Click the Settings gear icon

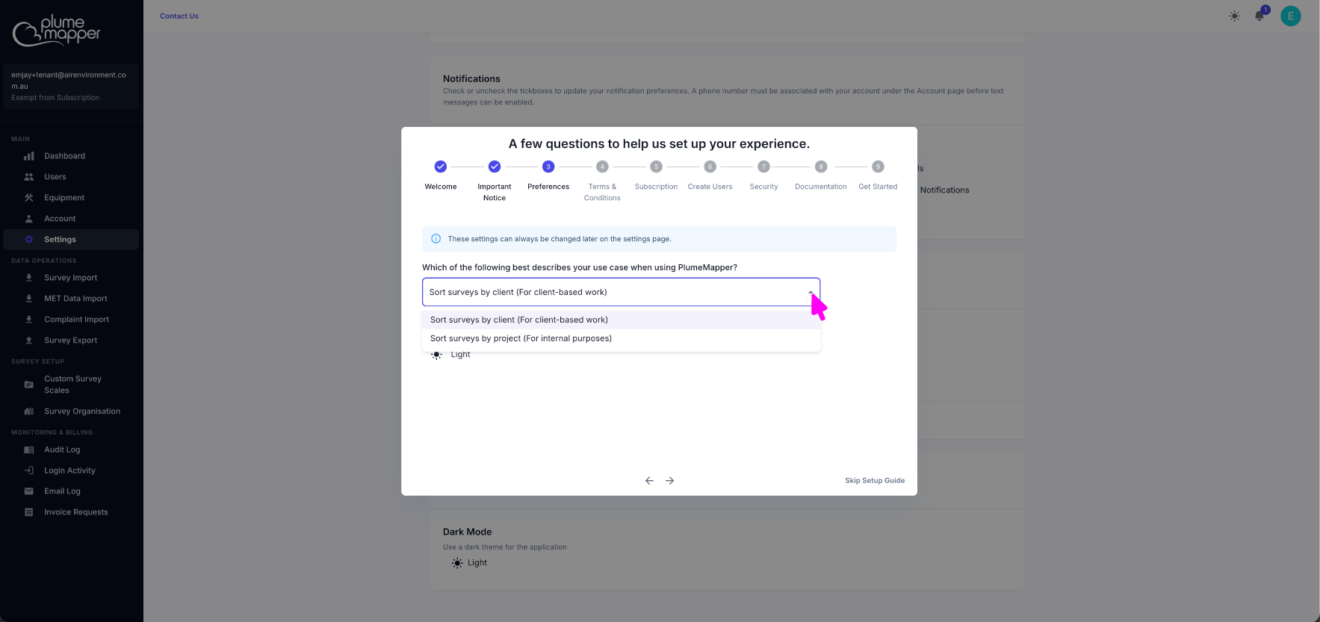29,240
